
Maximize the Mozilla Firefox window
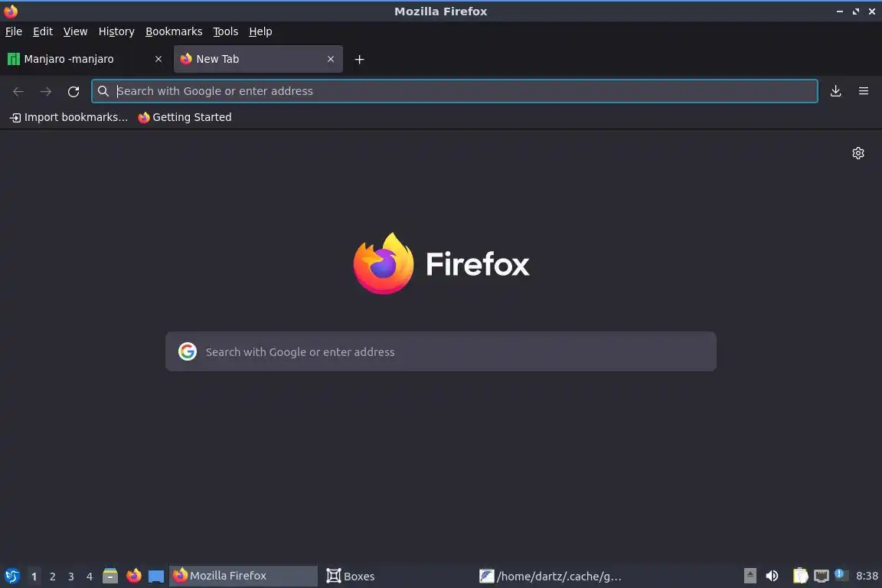point(855,11)
